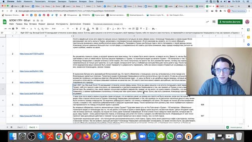Open the 123 number format dropdown
The image size is (252, 142).
coord(46,29)
